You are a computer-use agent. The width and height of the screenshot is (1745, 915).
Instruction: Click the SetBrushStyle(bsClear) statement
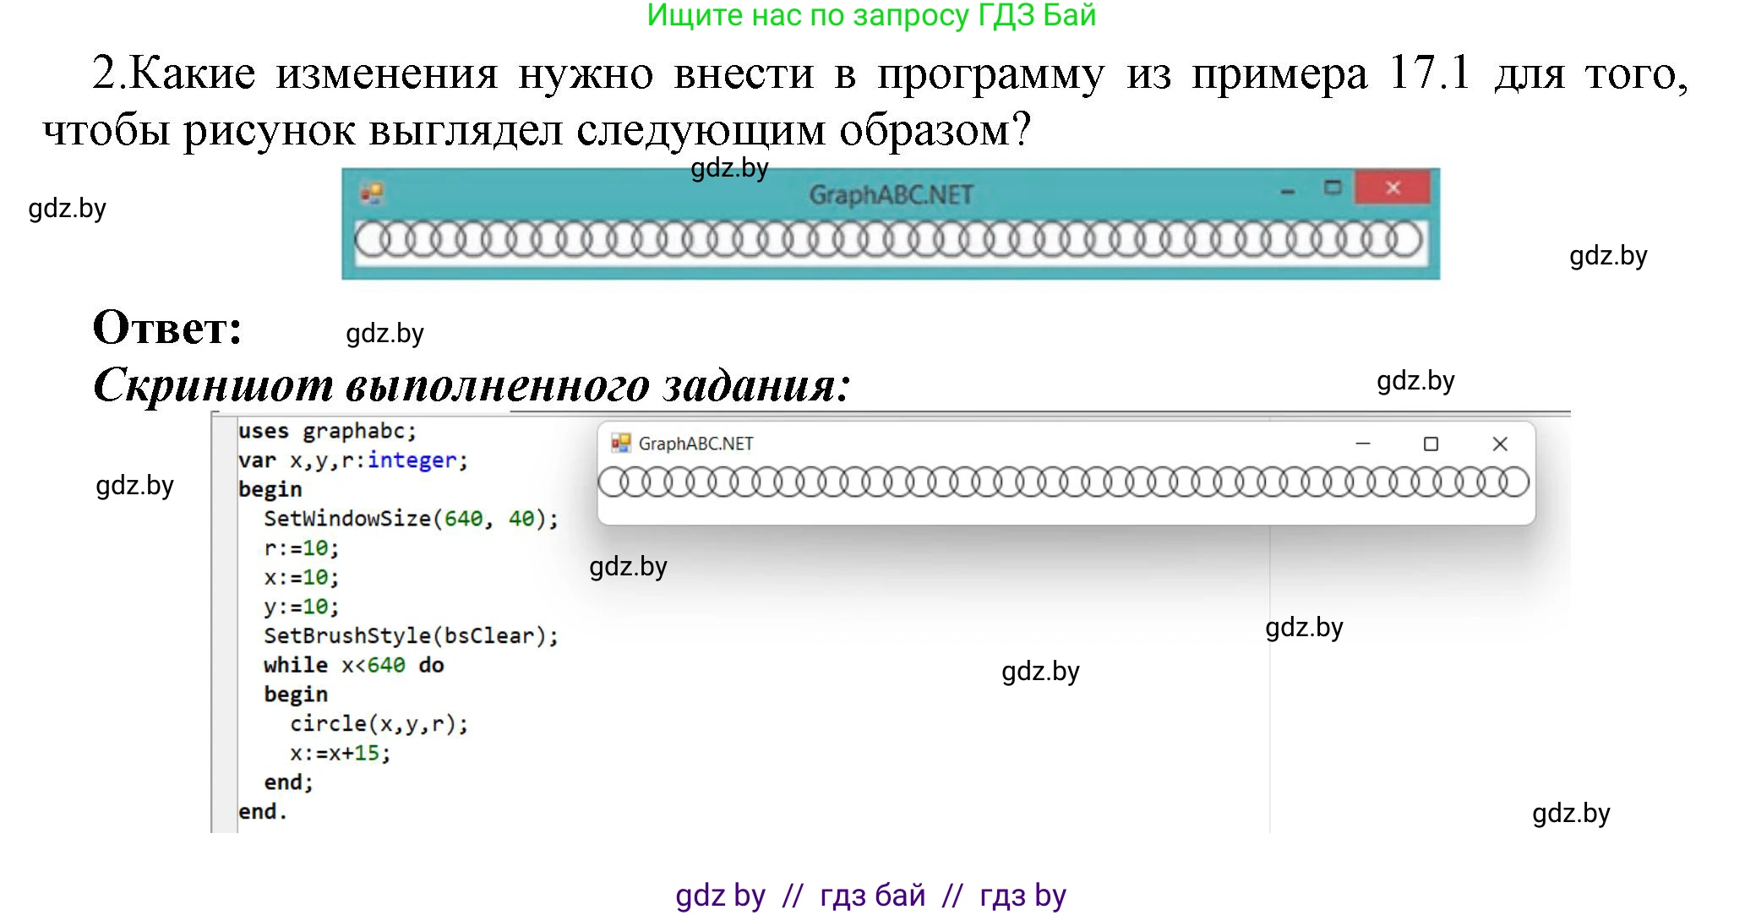coord(407,635)
